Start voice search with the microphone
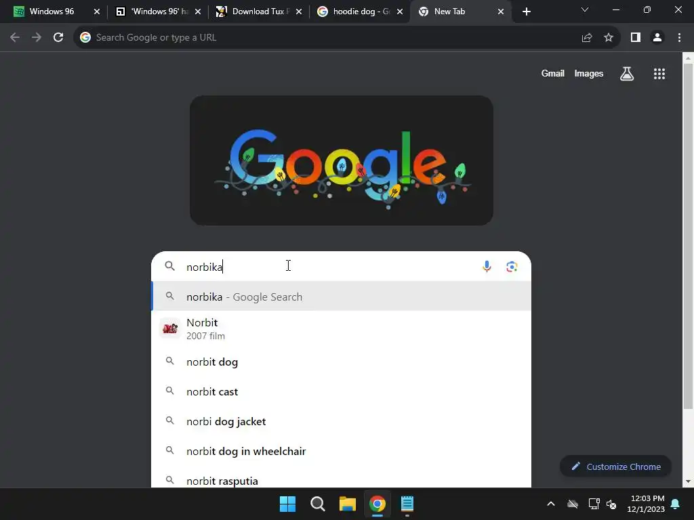694x520 pixels. (487, 267)
